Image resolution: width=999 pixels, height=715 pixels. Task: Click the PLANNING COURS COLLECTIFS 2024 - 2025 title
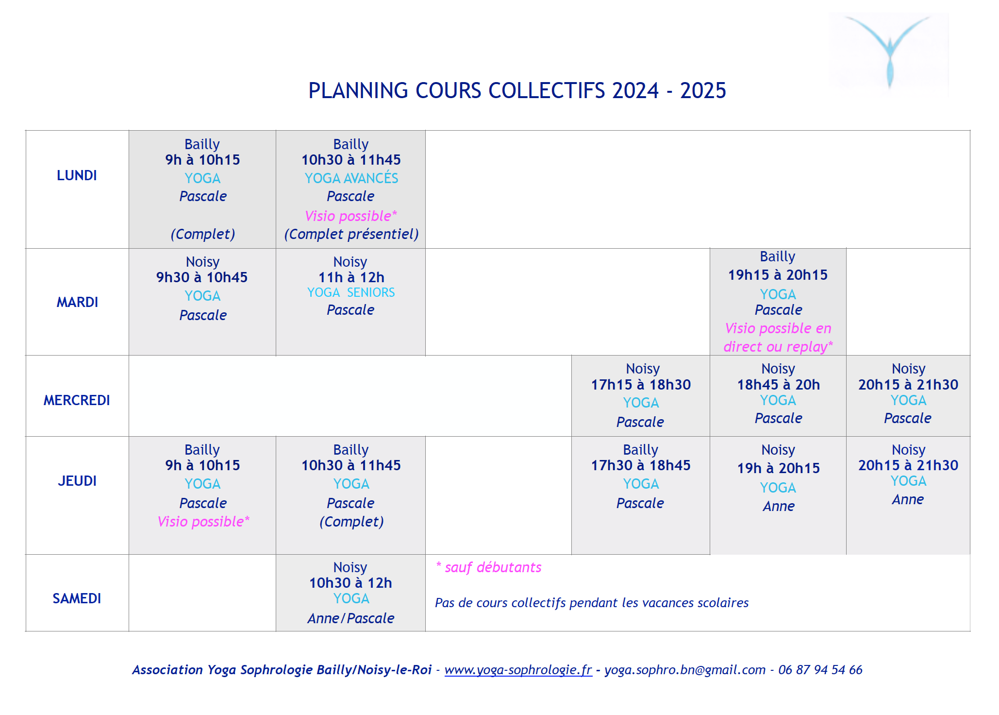(517, 91)
